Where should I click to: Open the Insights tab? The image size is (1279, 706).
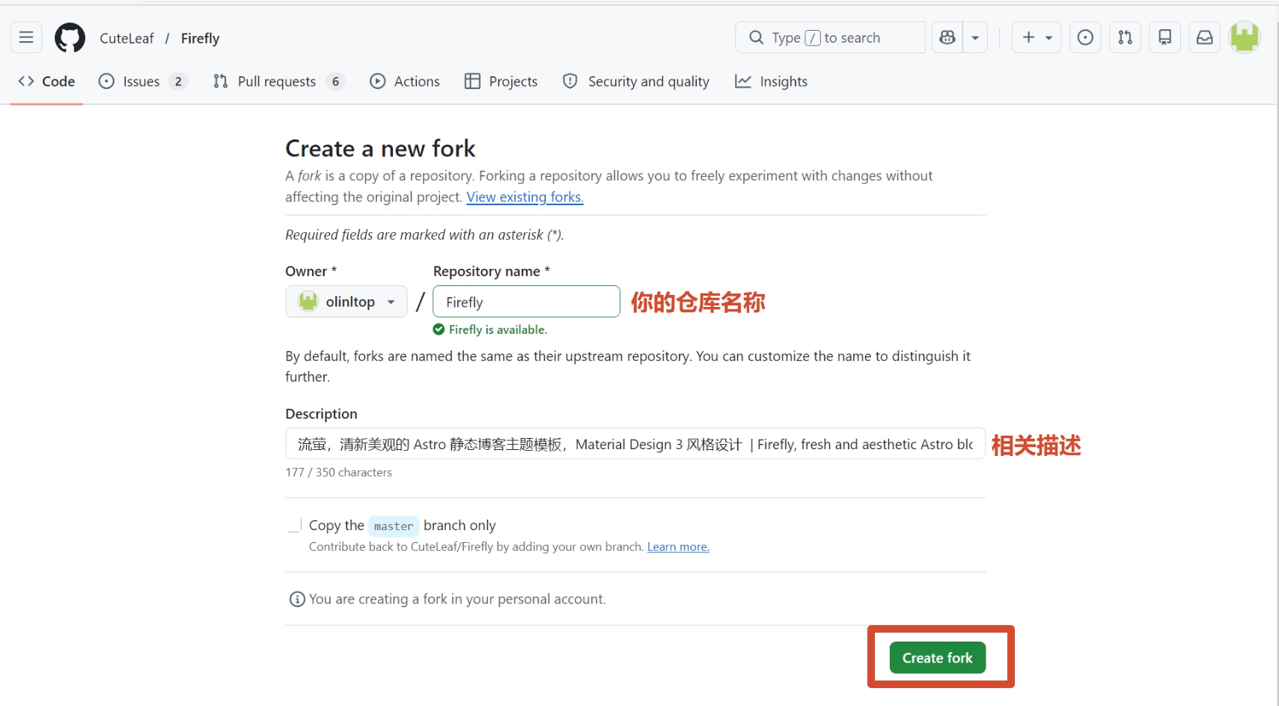772,82
